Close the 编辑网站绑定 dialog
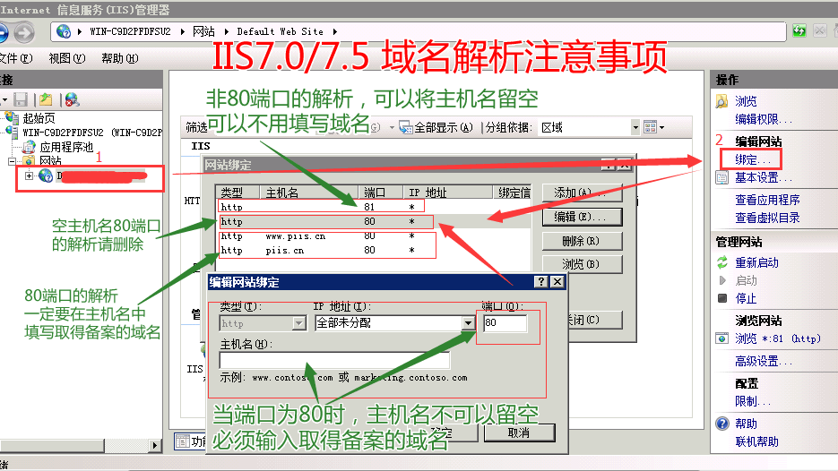 click(x=557, y=281)
